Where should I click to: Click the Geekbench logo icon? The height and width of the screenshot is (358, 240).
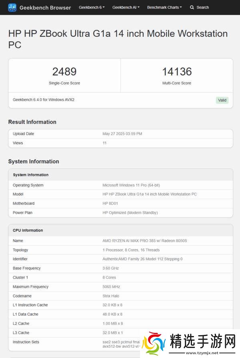pyautogui.click(x=12, y=8)
